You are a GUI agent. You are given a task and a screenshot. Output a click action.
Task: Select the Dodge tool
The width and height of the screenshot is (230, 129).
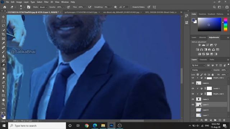3,78
